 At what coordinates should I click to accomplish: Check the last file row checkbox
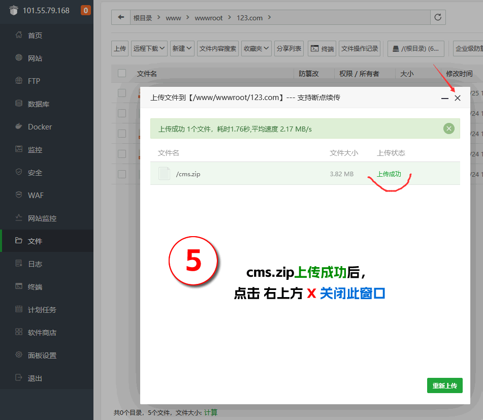pos(122,174)
